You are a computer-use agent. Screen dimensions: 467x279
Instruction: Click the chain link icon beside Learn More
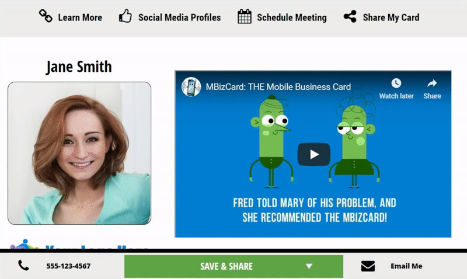(46, 16)
